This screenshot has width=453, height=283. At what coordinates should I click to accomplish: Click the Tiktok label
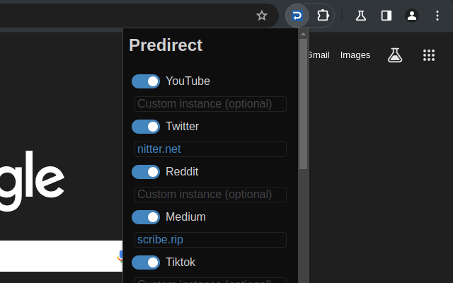pos(180,262)
